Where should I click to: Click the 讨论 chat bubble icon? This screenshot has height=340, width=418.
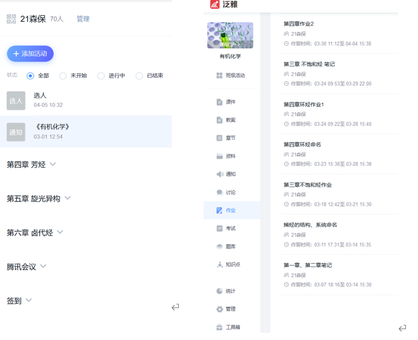pos(219,192)
